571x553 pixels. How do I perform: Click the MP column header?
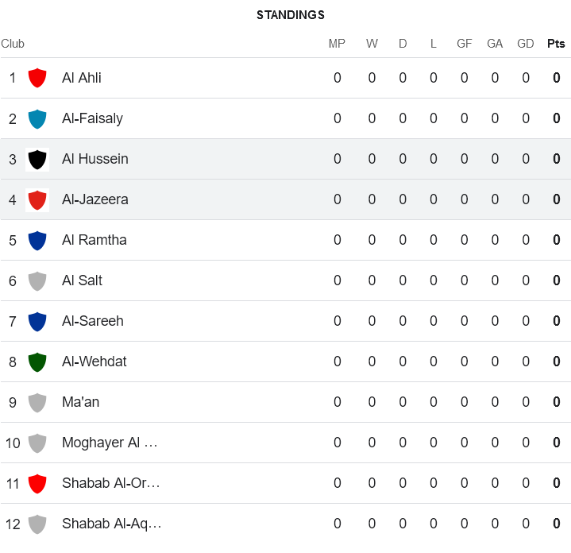pyautogui.click(x=337, y=44)
